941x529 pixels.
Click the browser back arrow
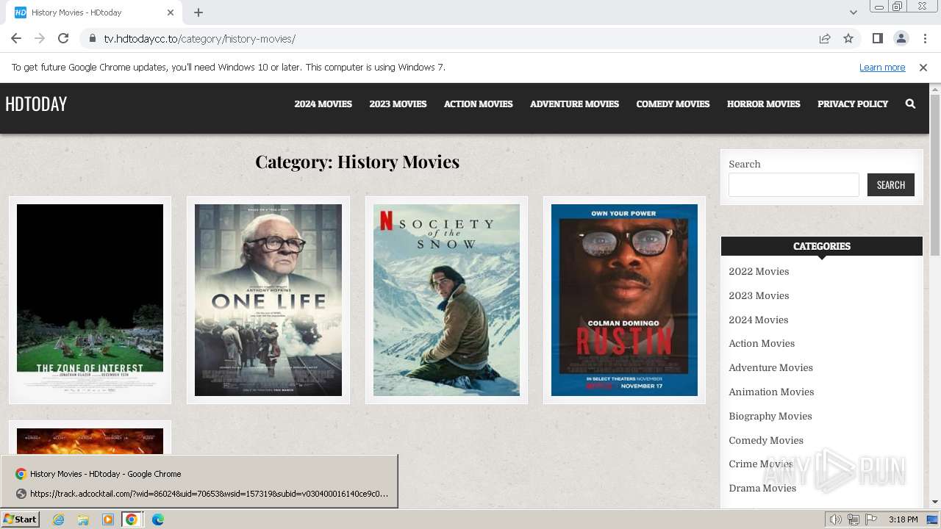[16, 38]
